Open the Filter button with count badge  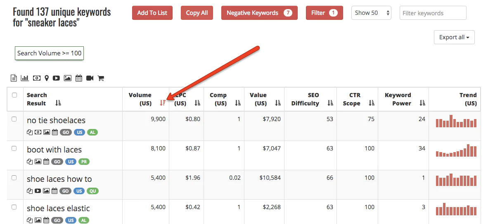[324, 13]
